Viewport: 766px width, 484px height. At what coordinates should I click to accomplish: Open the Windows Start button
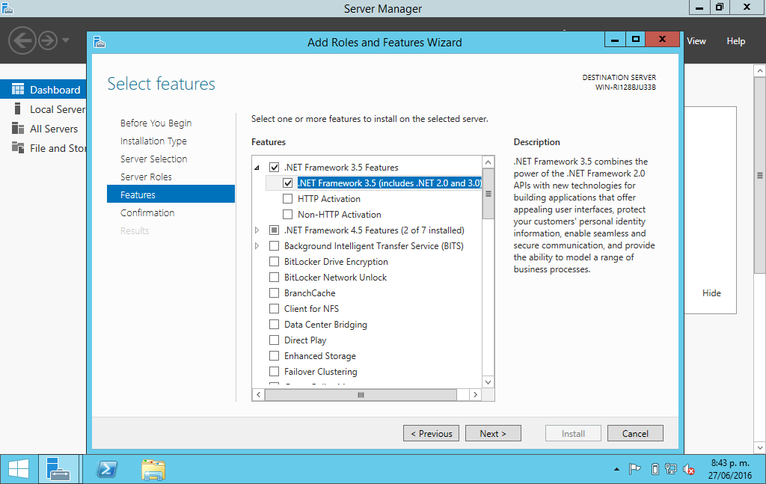19,469
